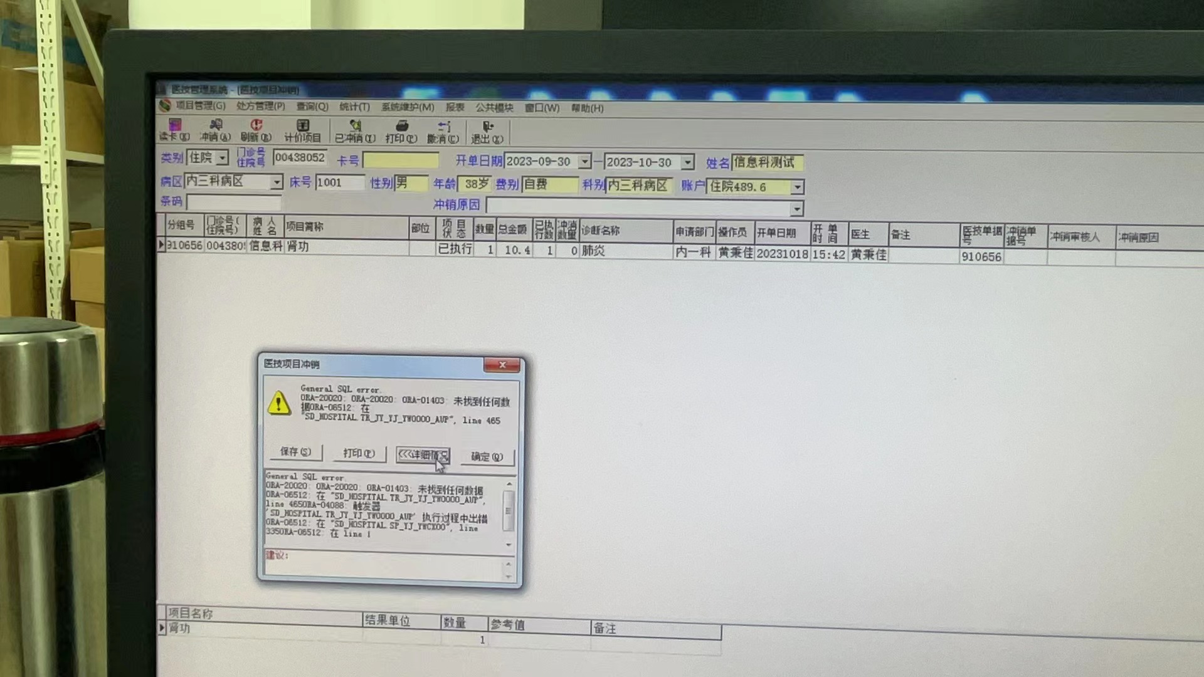Open the 系统维护(M) menu
The height and width of the screenshot is (677, 1204).
[x=407, y=107]
